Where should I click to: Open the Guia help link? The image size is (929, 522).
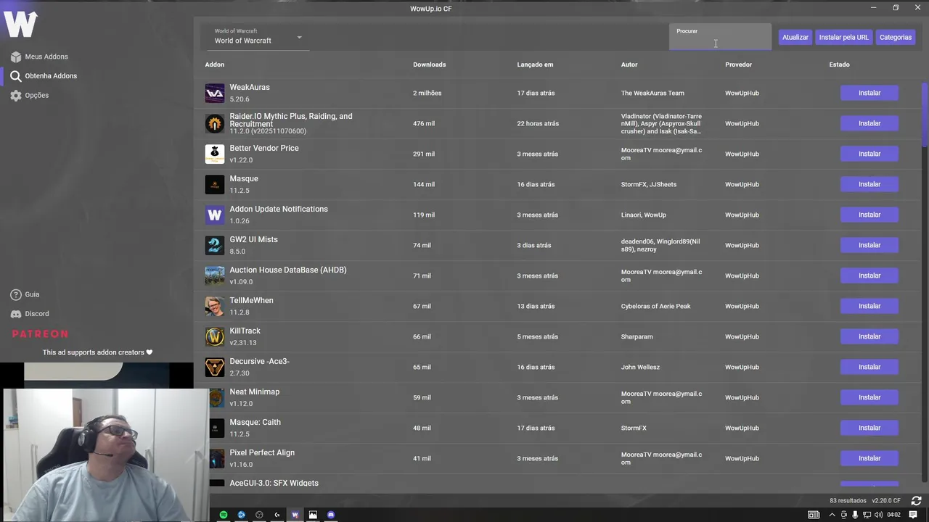(x=25, y=294)
